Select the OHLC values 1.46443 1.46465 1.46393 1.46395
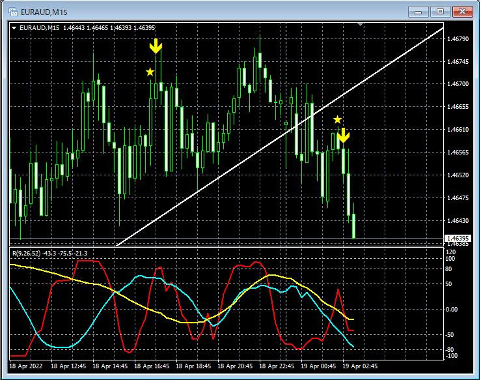 (109, 28)
